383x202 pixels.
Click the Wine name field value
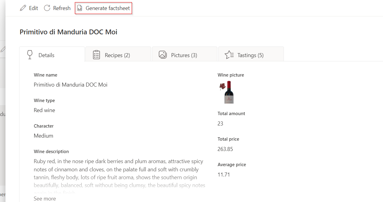tap(71, 85)
